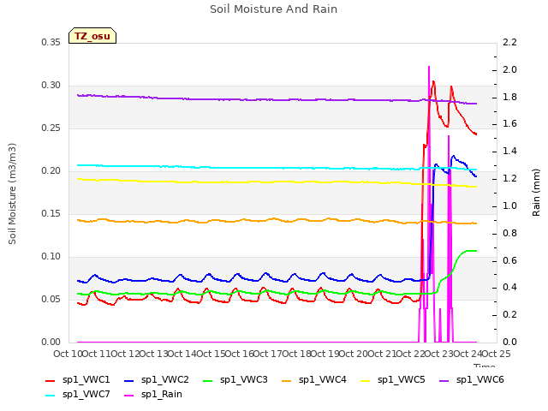Click the Rain (mm) axis label
Screen dimensions: 548x411
[x=536, y=193]
